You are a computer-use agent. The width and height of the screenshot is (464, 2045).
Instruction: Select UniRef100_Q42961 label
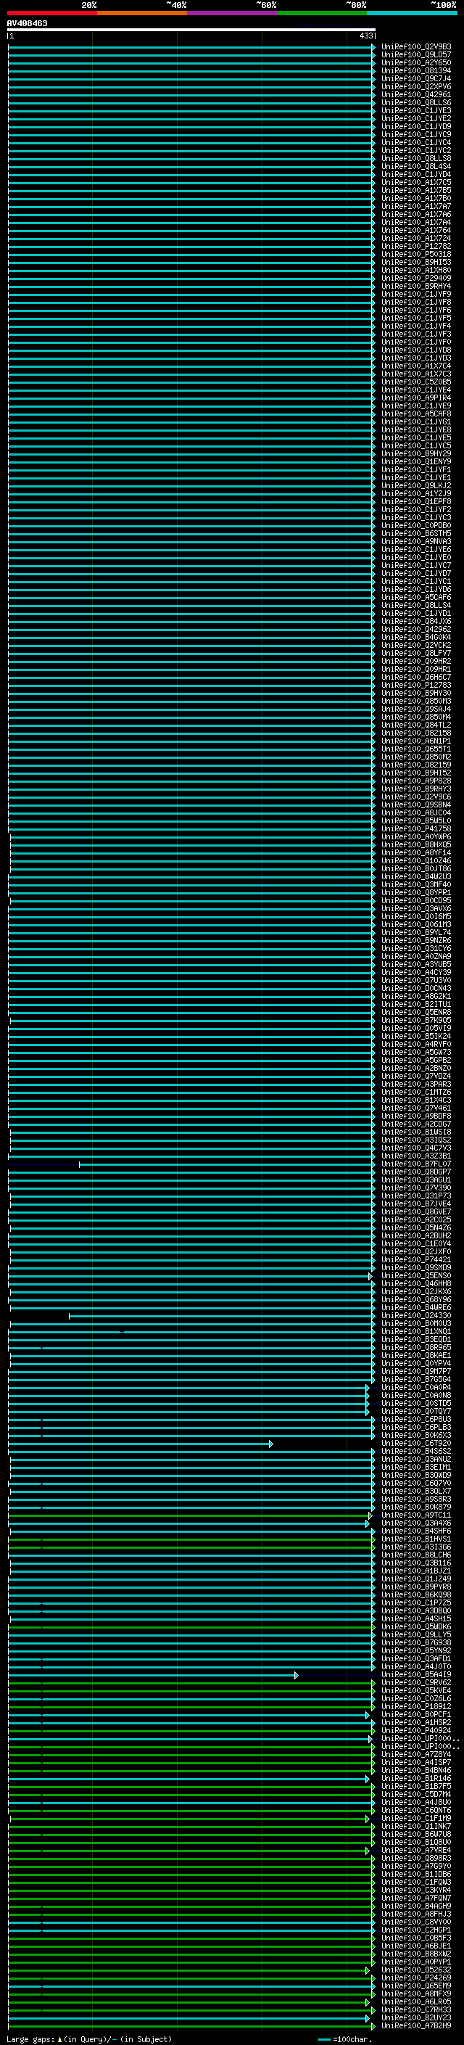[x=416, y=94]
